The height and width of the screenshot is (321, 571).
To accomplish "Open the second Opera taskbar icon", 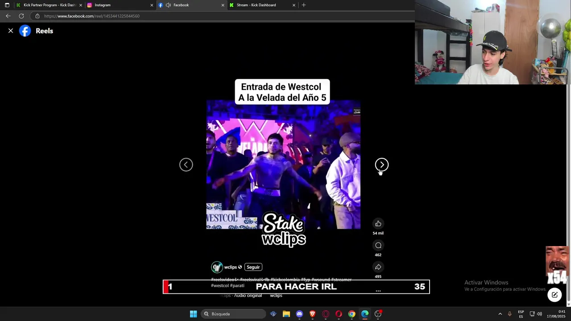I will pyautogui.click(x=339, y=314).
